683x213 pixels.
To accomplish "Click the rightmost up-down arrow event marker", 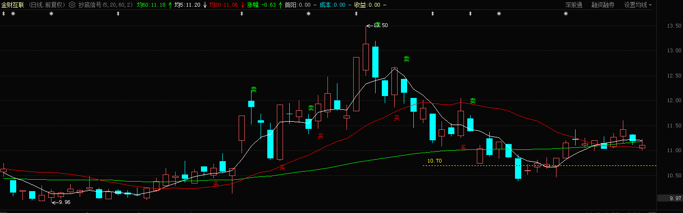I will 470,14.
